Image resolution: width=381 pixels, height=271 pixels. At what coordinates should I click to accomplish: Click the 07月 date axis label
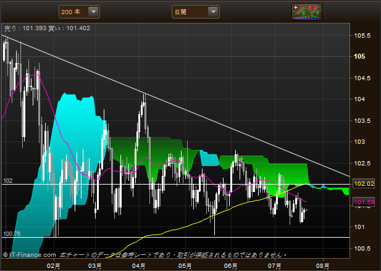(x=275, y=266)
